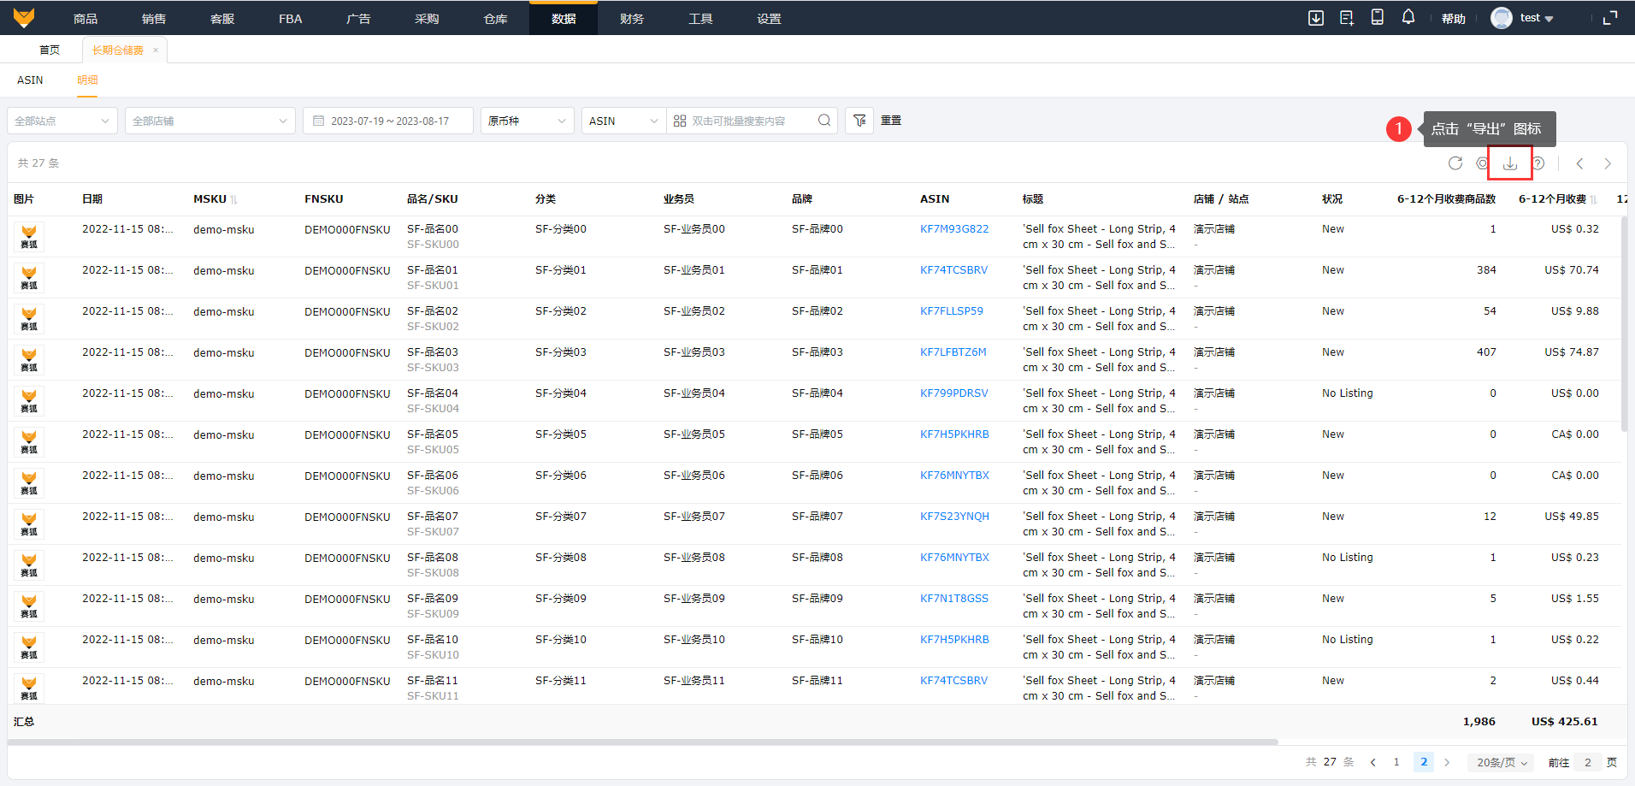Click the download center icon in header
Image resolution: width=1635 pixels, height=786 pixels.
click(1315, 18)
